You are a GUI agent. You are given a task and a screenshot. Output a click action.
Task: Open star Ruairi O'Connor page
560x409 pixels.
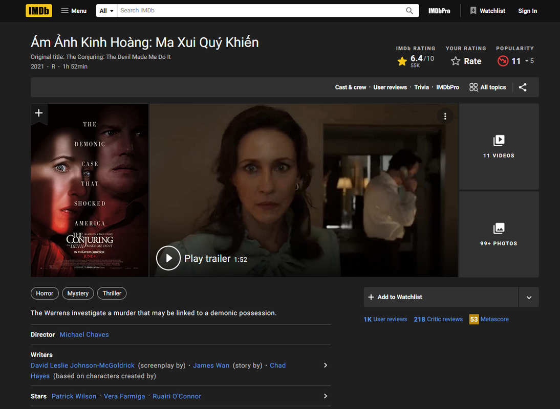177,396
